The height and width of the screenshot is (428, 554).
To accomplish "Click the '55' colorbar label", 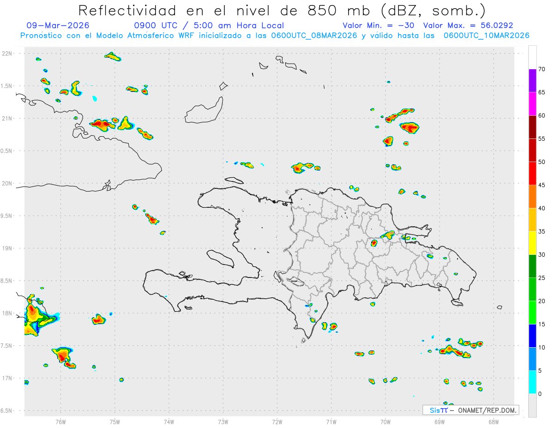I will (x=542, y=139).
